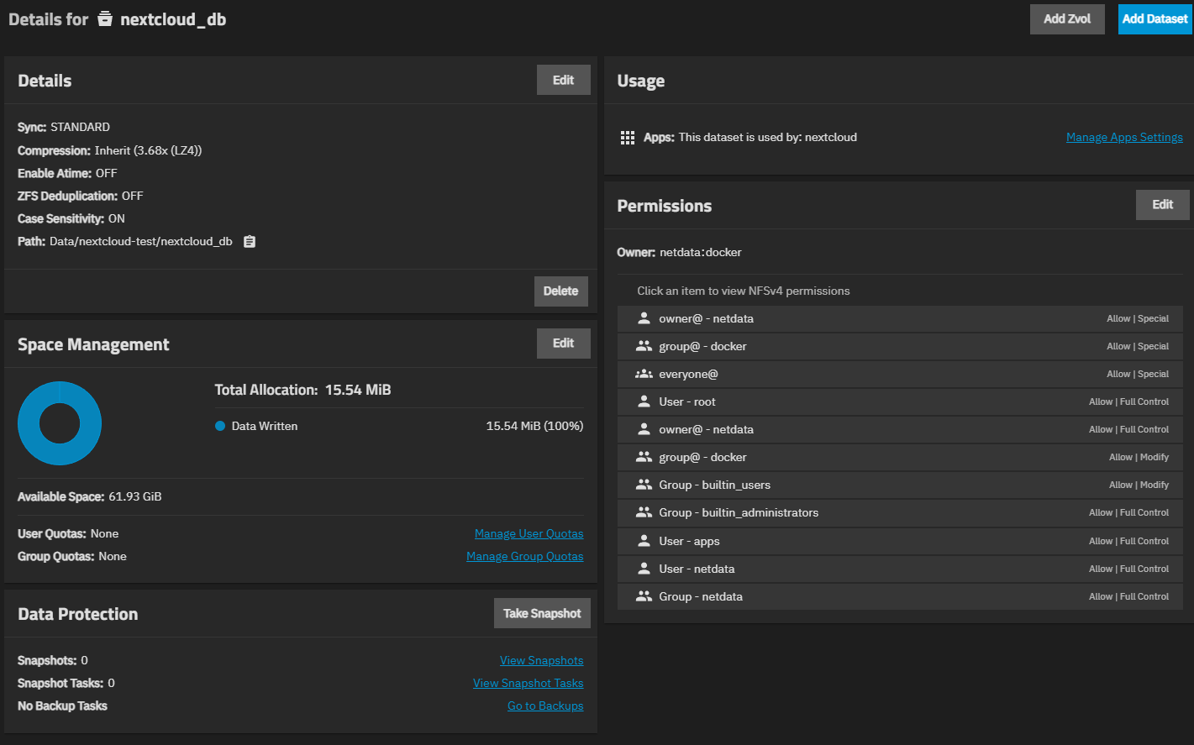This screenshot has width=1194, height=745.
Task: Click the group icon for builtin_administrators
Action: [644, 512]
